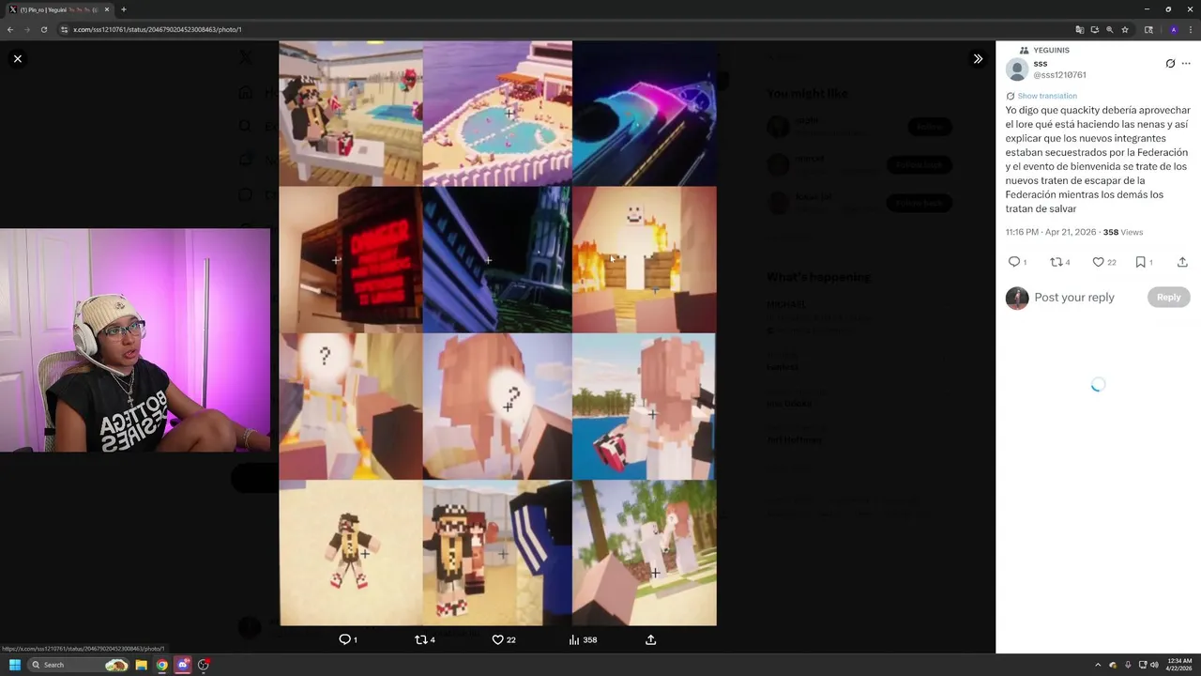Open the view analytics icon below the photo

[x=573, y=639]
